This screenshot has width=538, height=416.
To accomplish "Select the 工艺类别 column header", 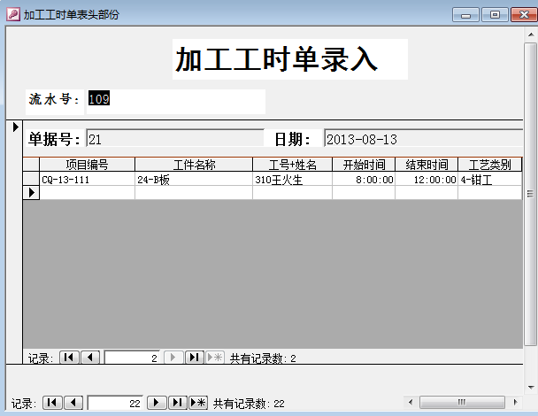I will coord(489,165).
